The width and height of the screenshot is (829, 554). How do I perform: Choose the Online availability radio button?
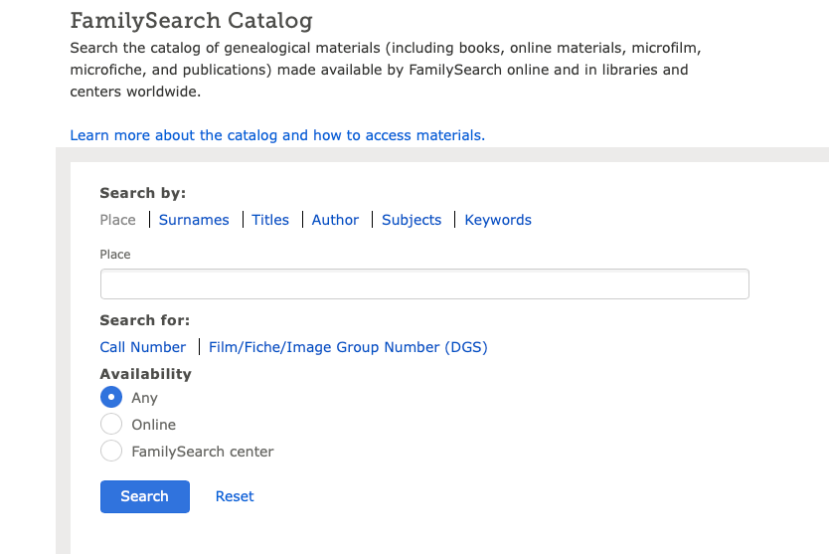pyautogui.click(x=113, y=425)
